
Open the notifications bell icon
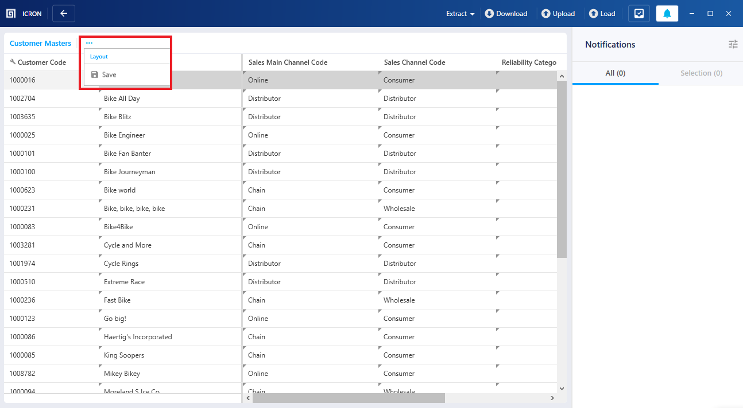pyautogui.click(x=667, y=13)
